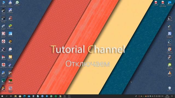The height and width of the screenshot is (98, 175).
Task: Open Mail app from taskbar
Action: [x=29, y=96]
